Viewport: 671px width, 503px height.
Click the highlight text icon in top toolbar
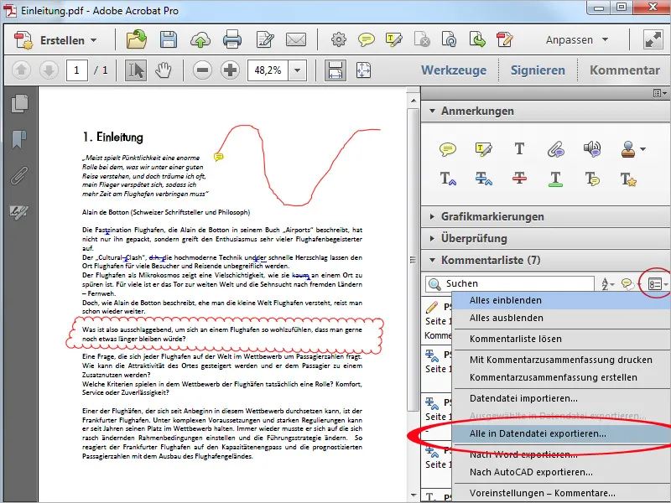coord(393,39)
